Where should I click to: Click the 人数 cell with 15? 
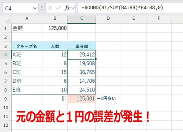pos(55,72)
